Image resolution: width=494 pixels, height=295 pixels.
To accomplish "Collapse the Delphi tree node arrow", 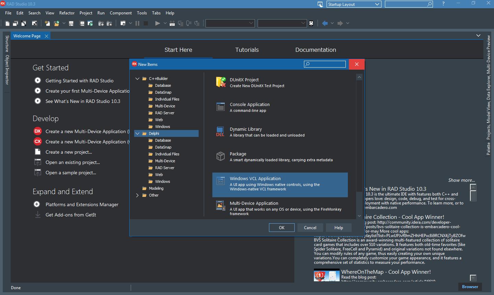I will (x=138, y=133).
